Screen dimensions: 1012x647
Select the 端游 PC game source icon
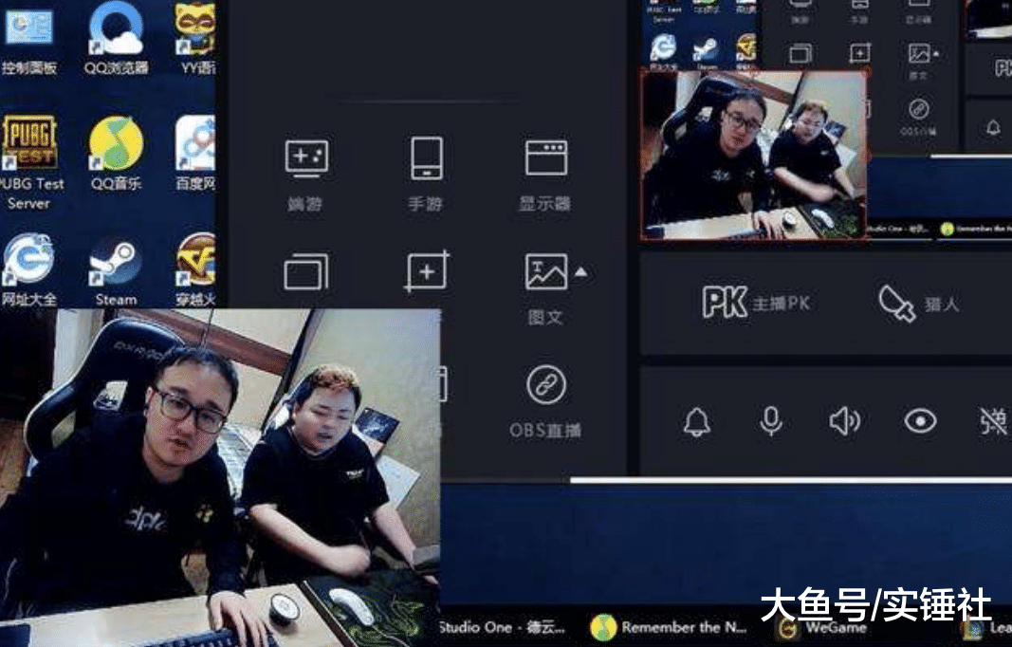(x=306, y=158)
